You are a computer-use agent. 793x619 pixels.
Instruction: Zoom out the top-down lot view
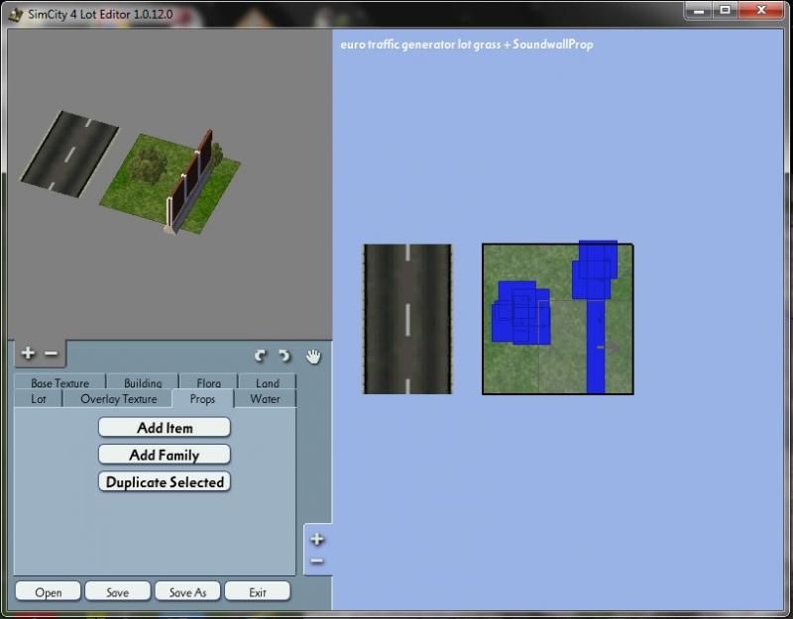click(x=317, y=561)
